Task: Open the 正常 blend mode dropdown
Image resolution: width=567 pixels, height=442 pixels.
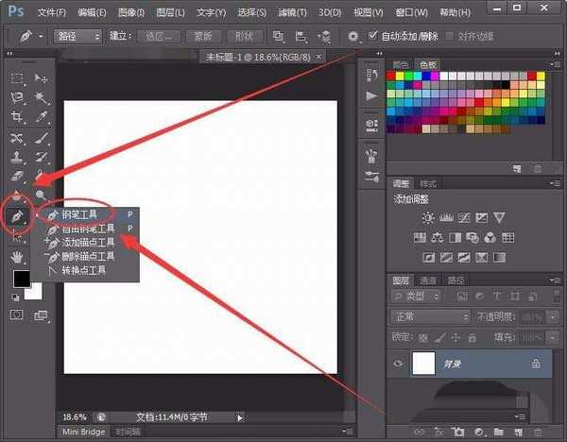Action: (x=431, y=316)
